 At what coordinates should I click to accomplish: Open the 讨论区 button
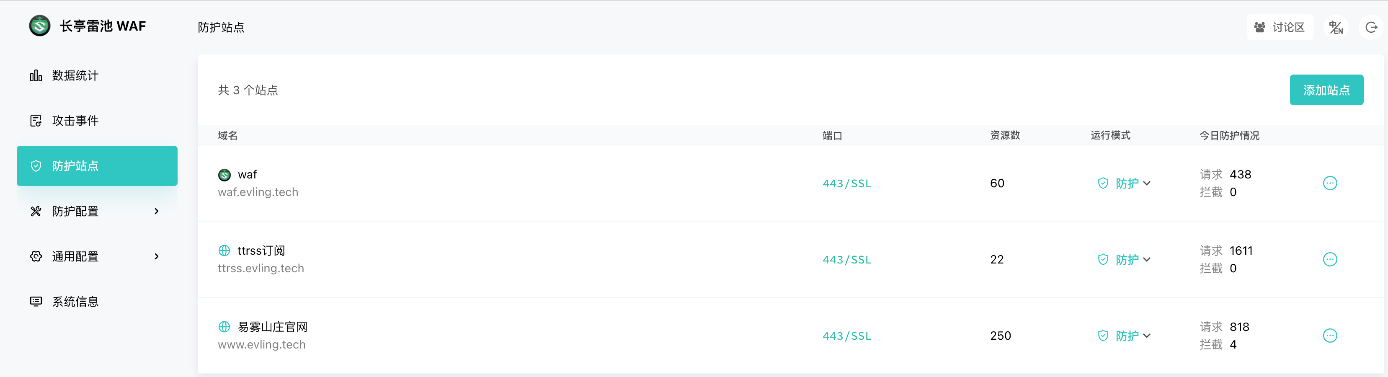coord(1280,28)
